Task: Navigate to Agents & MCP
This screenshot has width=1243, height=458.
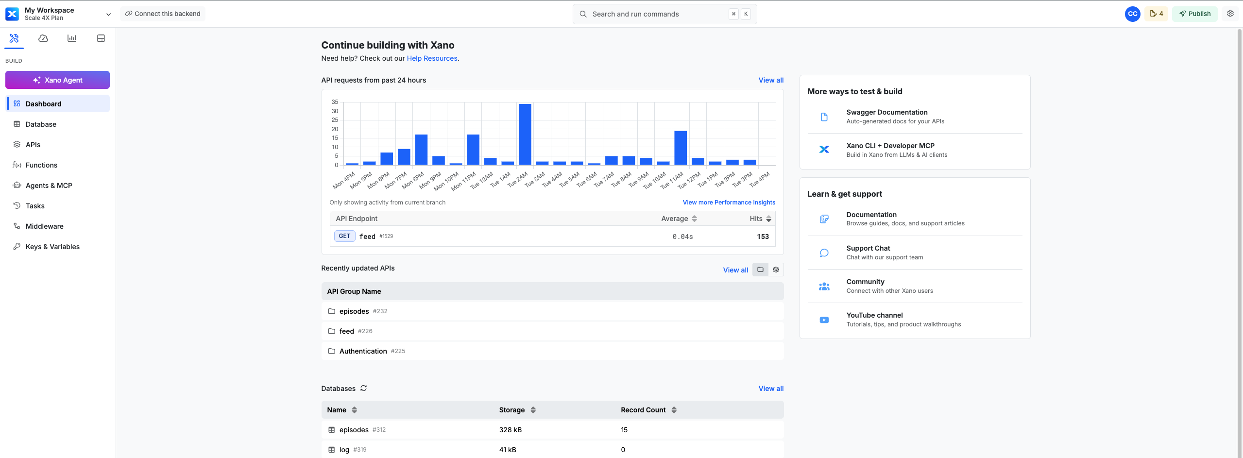Action: pyautogui.click(x=58, y=185)
